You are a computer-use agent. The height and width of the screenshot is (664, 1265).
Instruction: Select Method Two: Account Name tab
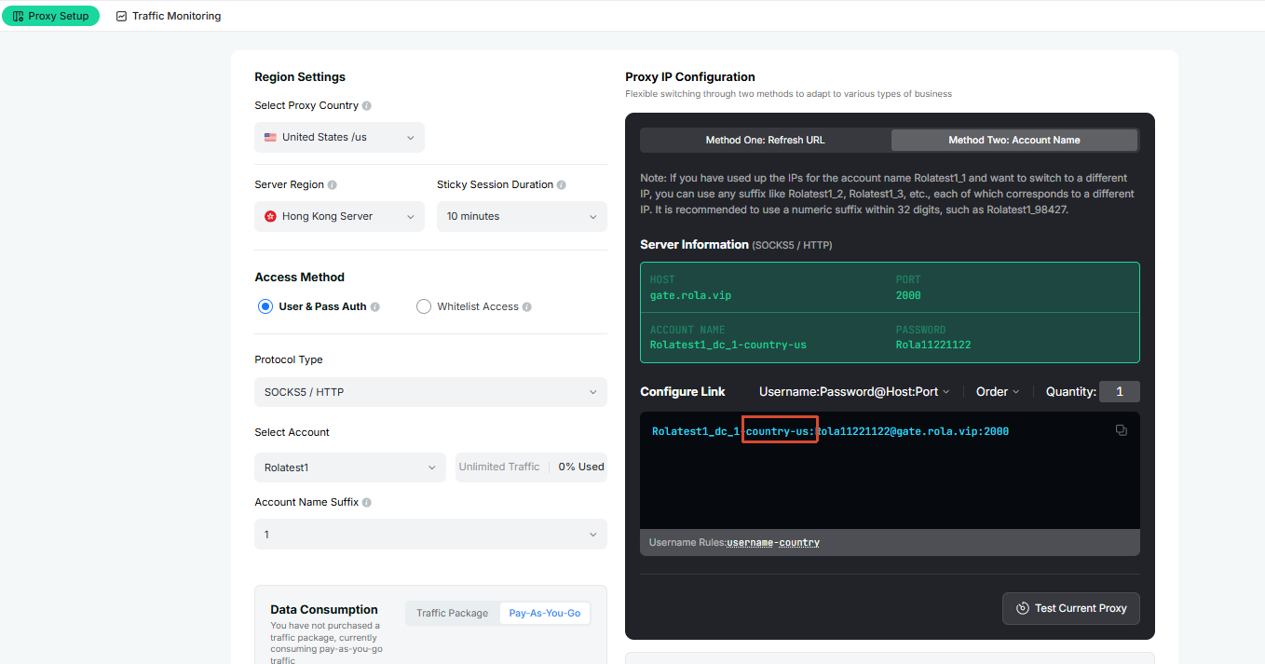1014,140
